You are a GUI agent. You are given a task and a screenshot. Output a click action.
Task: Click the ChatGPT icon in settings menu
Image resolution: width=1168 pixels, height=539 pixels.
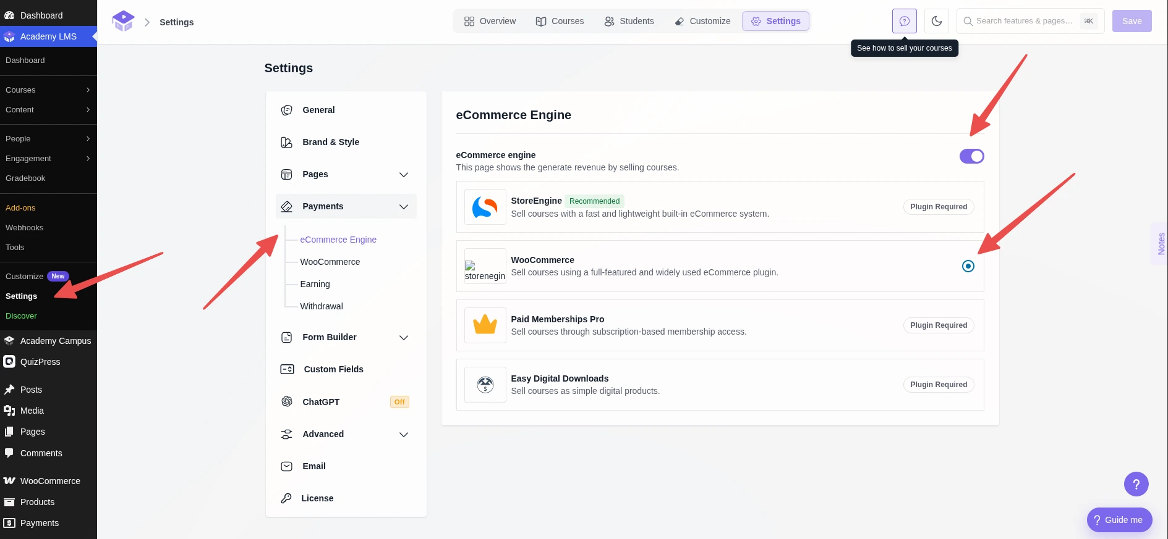point(286,402)
